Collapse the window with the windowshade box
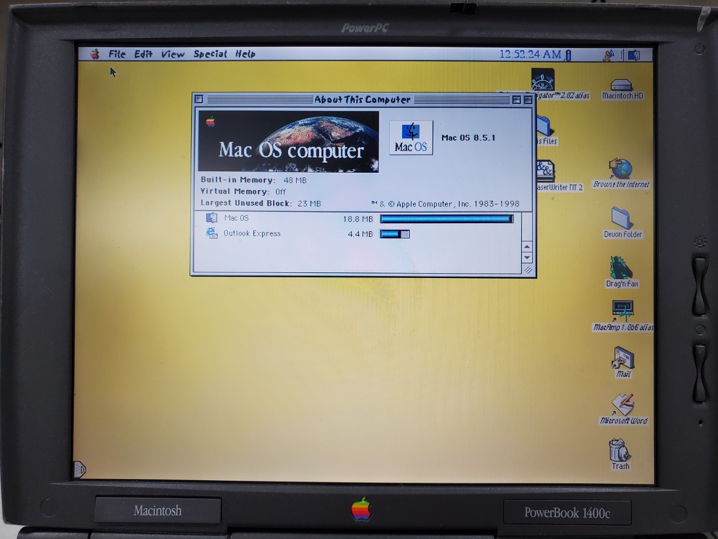Viewport: 718px width, 539px height. (528, 100)
